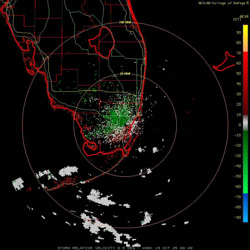Viewport: 250px width, 250px height.
Task: Click the 0 value on the velocity scale
Action: 240,125
